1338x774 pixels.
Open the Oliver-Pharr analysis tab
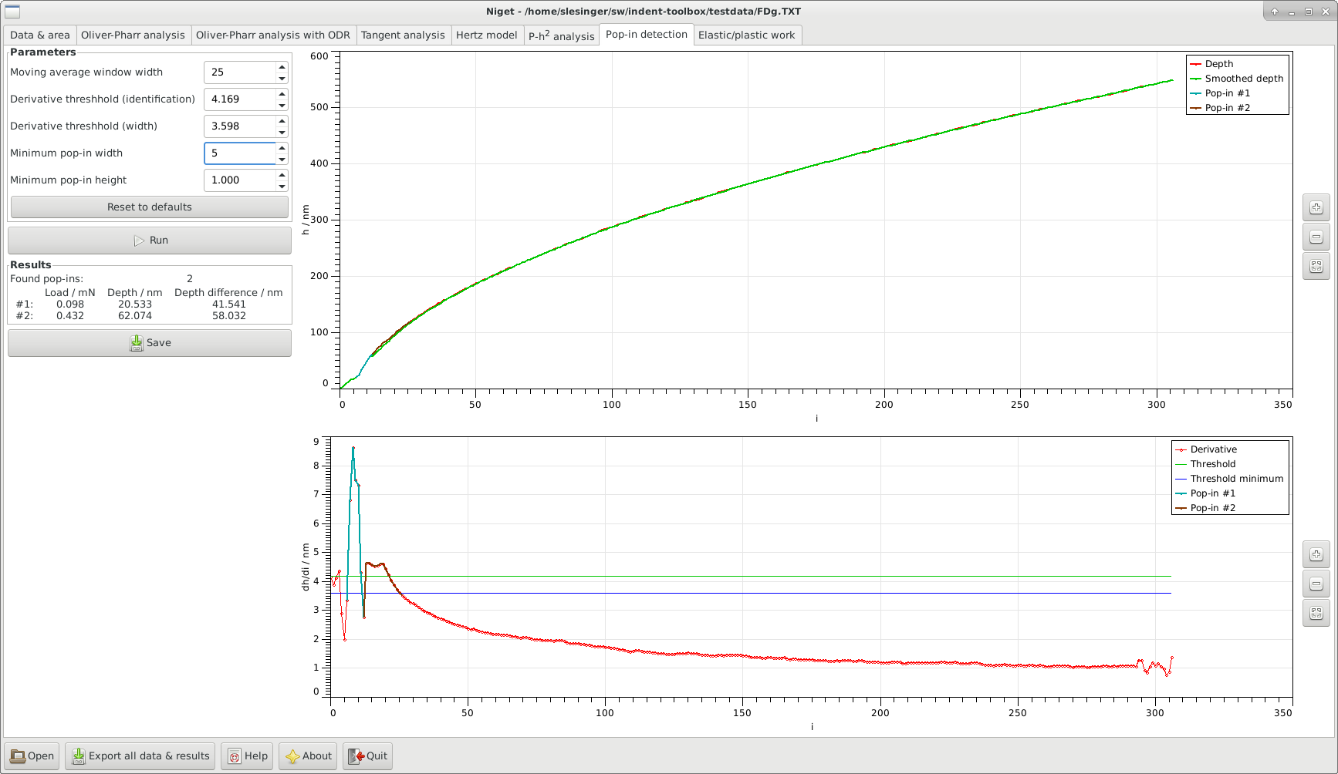pyautogui.click(x=133, y=35)
